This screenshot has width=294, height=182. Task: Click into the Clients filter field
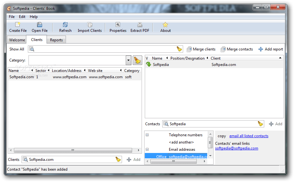[71, 159]
